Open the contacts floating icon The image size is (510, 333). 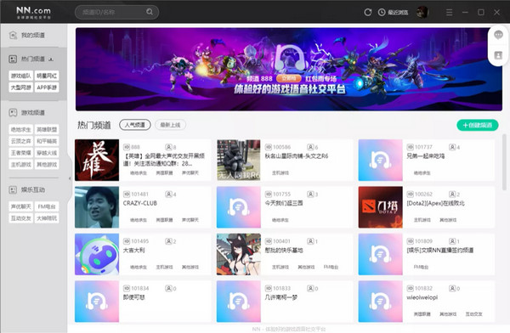point(498,55)
